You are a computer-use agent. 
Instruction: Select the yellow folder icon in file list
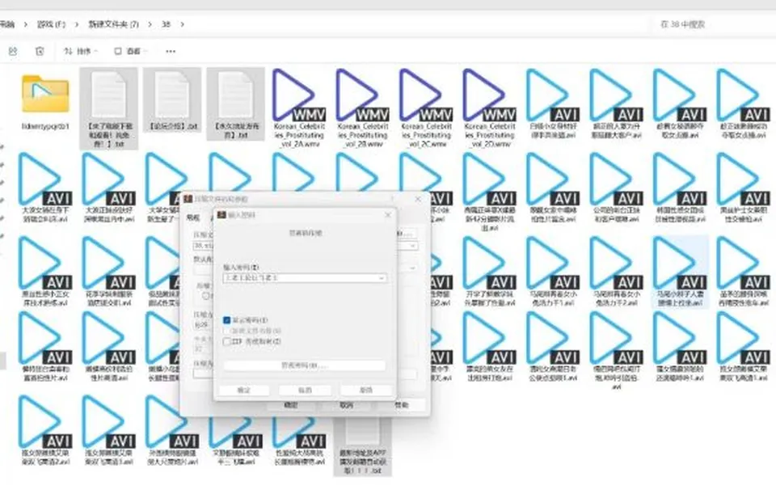coord(45,94)
